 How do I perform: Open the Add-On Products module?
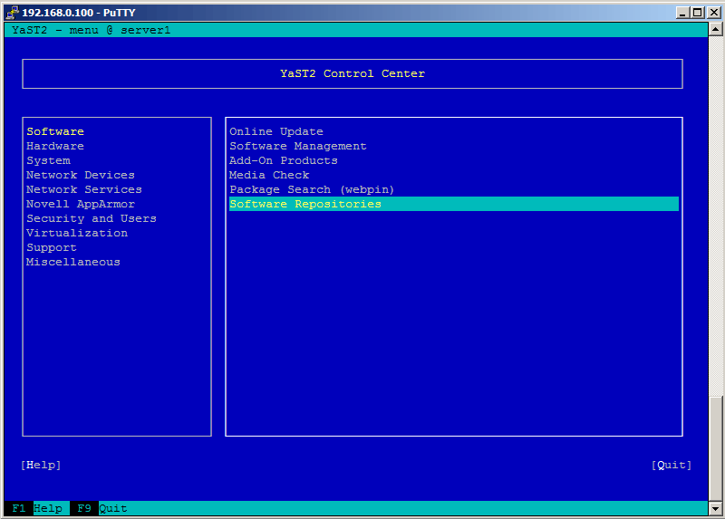tap(284, 161)
